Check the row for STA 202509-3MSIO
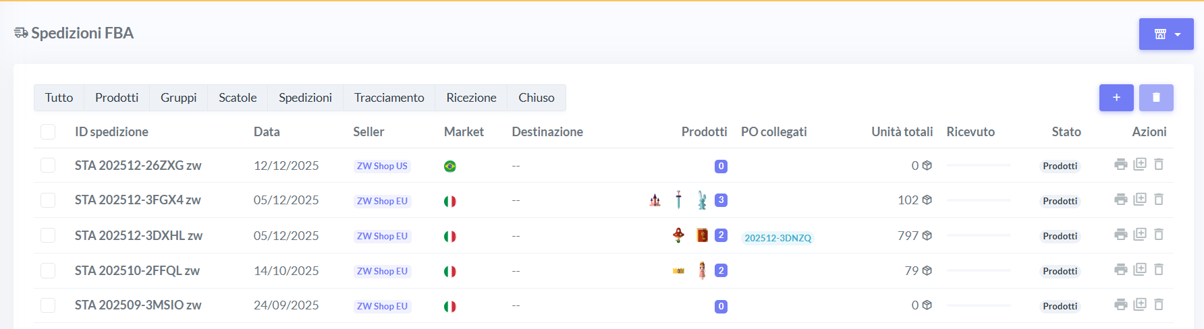1204x329 pixels. click(48, 305)
